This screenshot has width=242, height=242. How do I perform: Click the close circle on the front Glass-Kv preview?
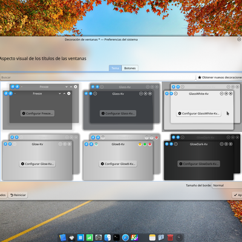(x=150, y=94)
